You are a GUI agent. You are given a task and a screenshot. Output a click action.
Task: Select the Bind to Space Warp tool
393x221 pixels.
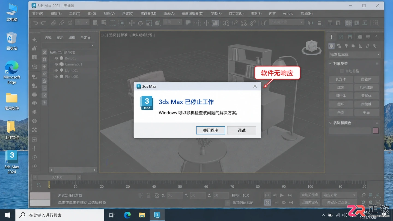tap(70, 23)
